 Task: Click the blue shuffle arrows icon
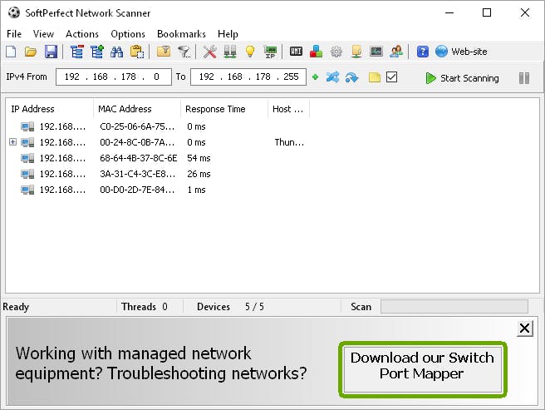[x=332, y=77]
